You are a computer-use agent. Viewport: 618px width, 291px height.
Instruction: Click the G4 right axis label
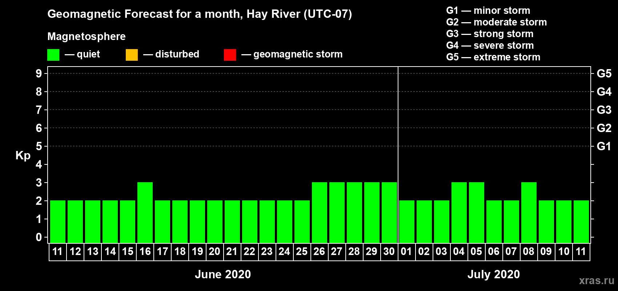(604, 92)
